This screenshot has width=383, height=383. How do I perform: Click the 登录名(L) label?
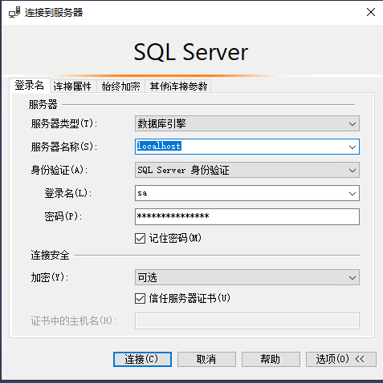tap(68, 193)
